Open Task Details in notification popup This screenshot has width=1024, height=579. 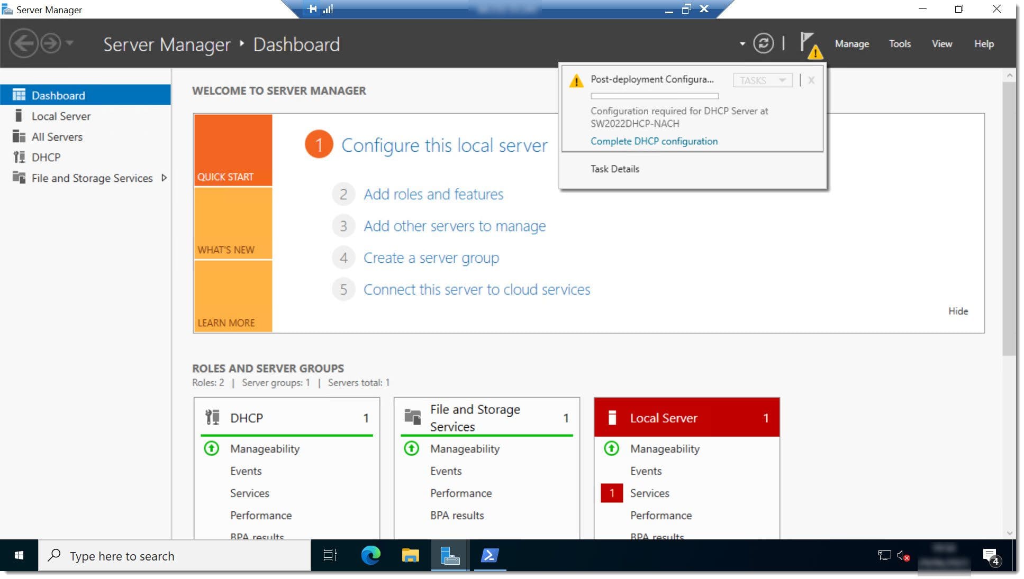614,169
